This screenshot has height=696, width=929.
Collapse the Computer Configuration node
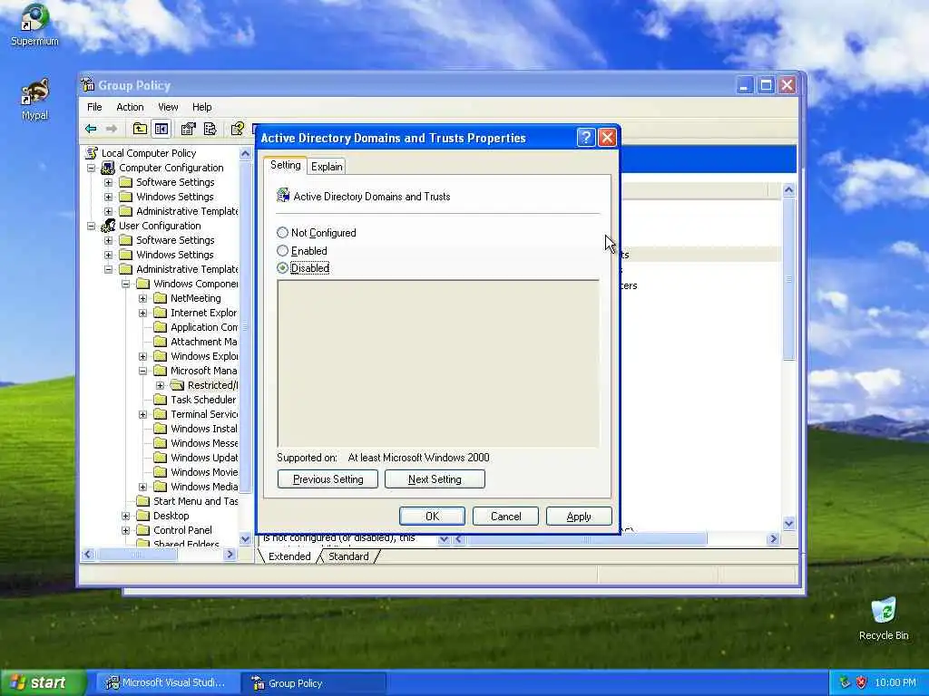[x=92, y=168]
